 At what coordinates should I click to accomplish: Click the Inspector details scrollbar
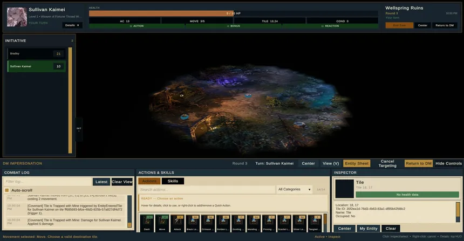tap(458, 212)
